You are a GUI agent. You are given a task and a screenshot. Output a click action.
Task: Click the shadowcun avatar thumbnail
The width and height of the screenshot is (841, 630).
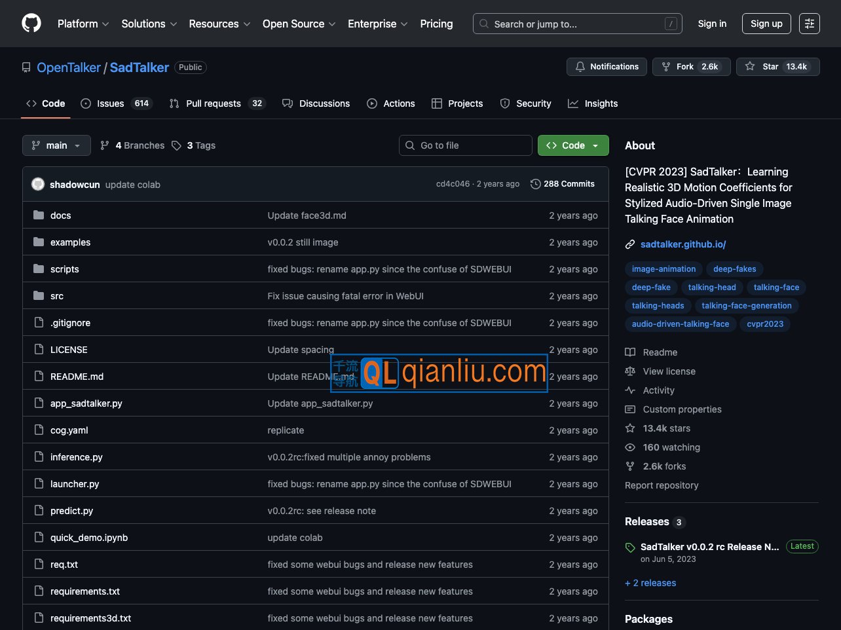point(38,184)
